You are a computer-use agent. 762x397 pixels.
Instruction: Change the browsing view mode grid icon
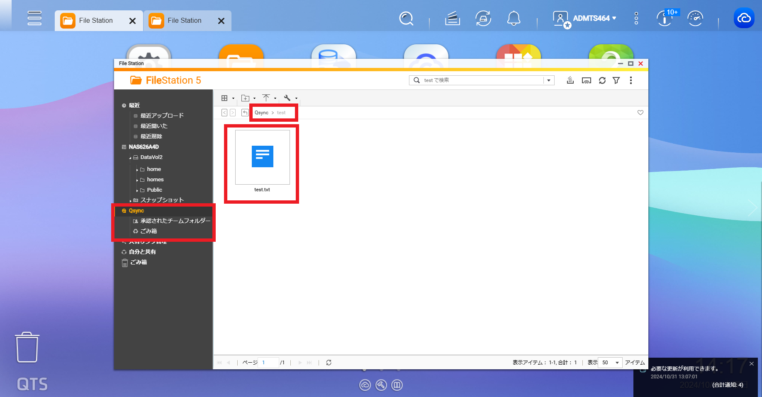tap(224, 98)
